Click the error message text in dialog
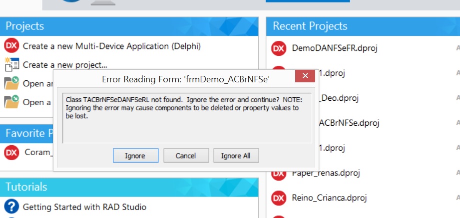 pos(184,108)
